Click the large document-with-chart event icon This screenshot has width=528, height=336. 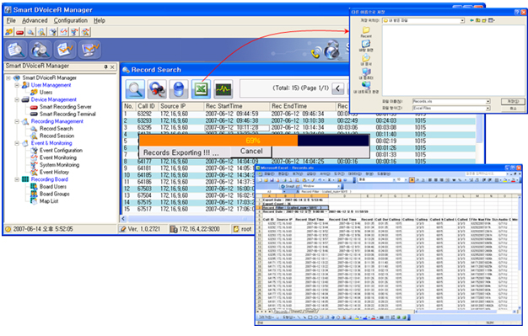[65, 50]
